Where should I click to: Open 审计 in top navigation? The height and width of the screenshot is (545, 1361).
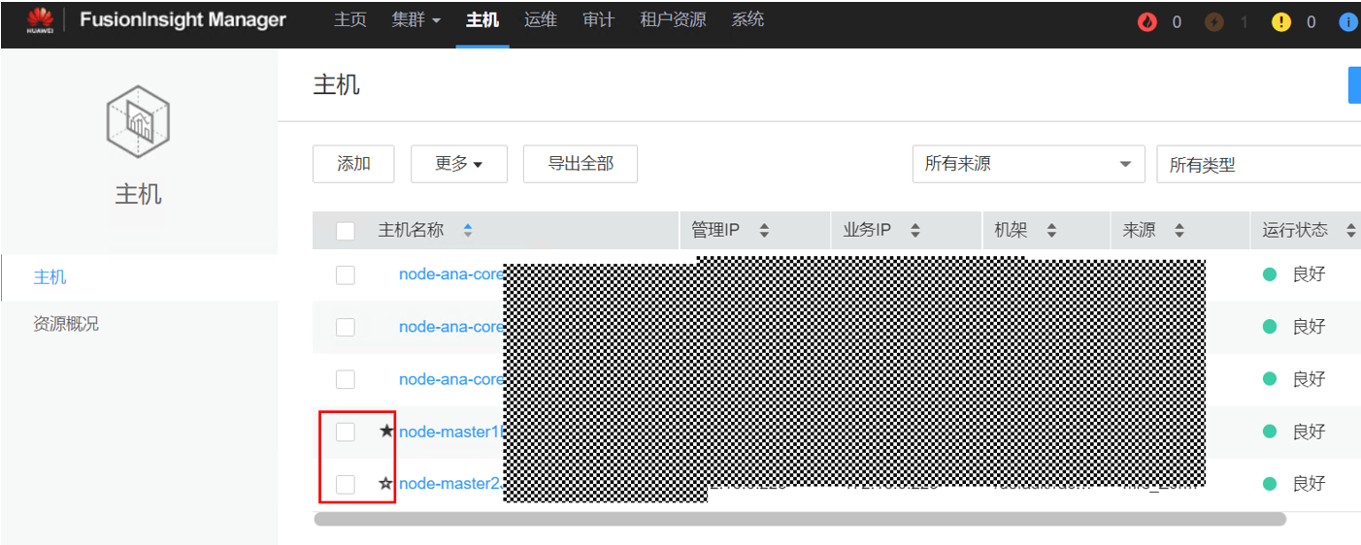click(599, 20)
